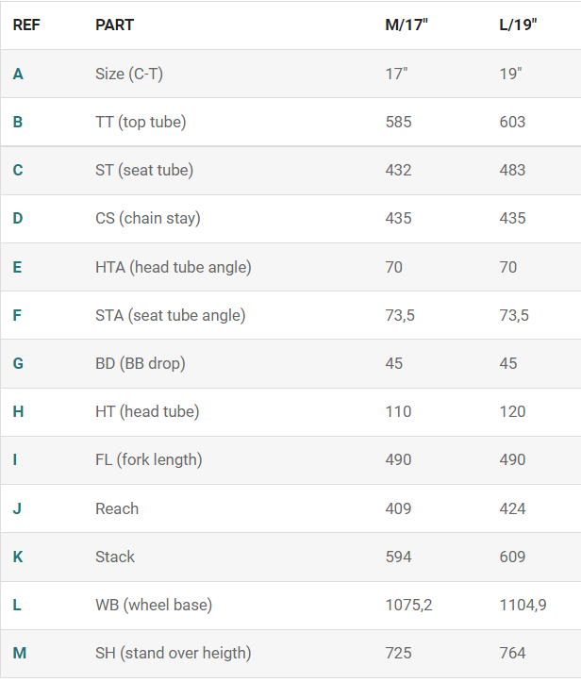
Task: Click the STA (seat tube angle) label
Action: pos(170,315)
